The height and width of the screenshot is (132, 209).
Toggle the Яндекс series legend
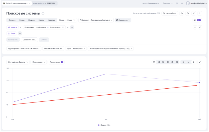coord(104,125)
